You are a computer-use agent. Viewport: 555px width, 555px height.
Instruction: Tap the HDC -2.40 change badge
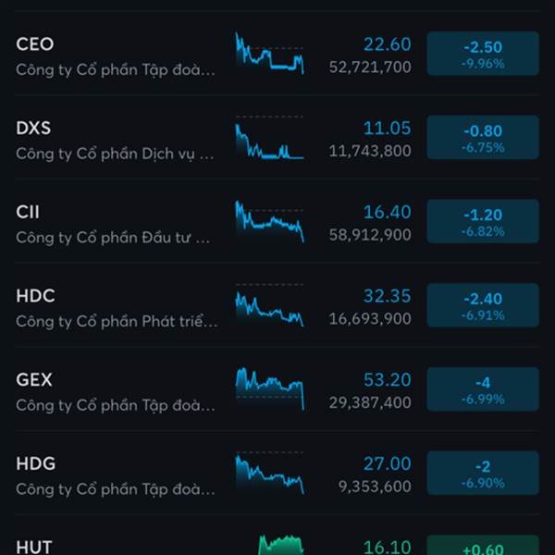(x=483, y=305)
